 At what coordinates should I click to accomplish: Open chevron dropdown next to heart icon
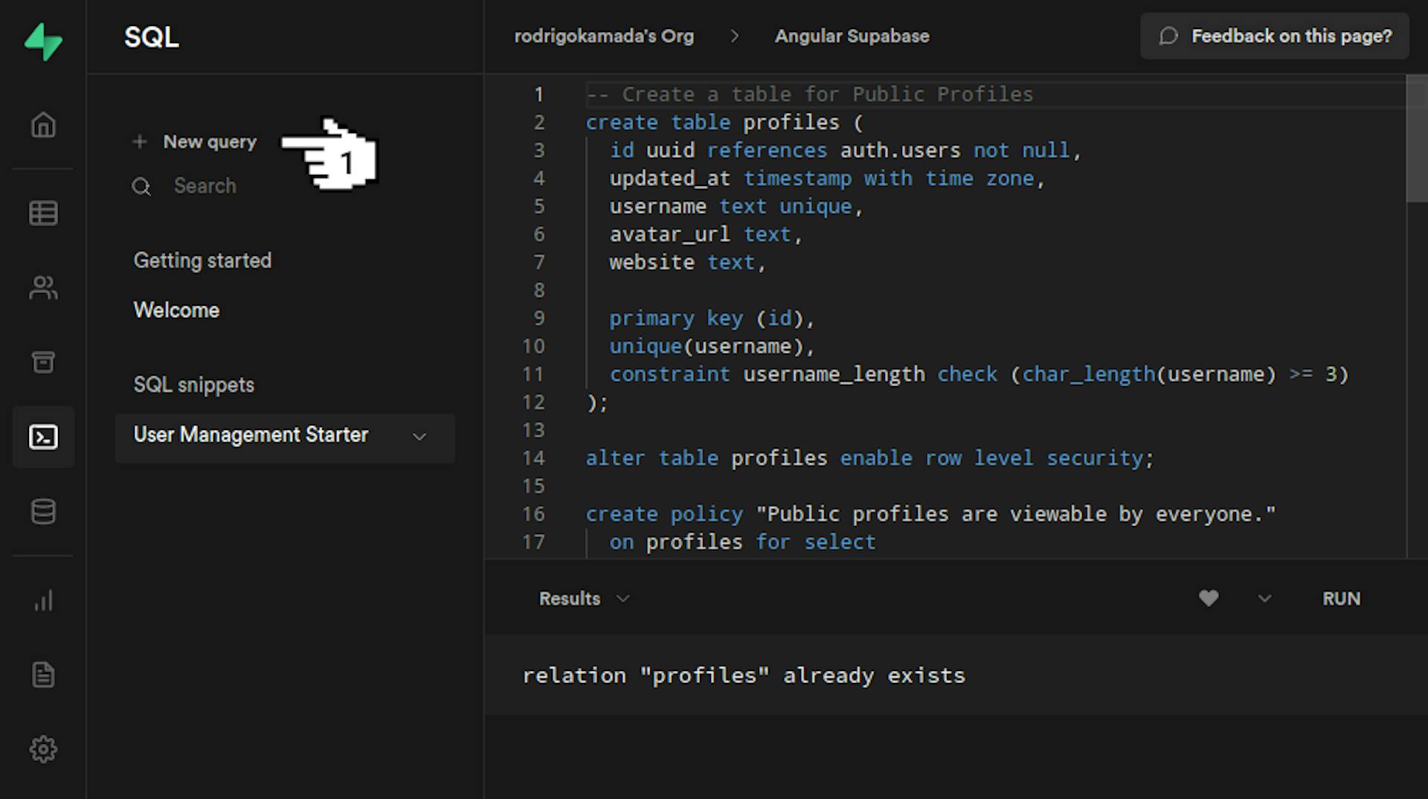point(1264,599)
